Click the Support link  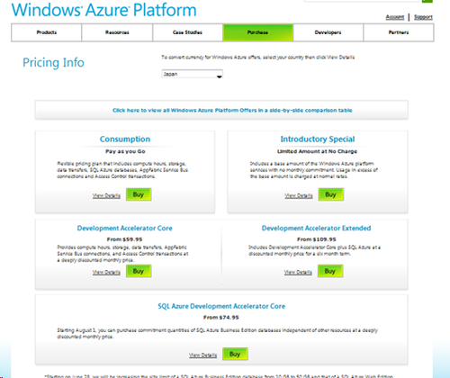[x=423, y=17]
